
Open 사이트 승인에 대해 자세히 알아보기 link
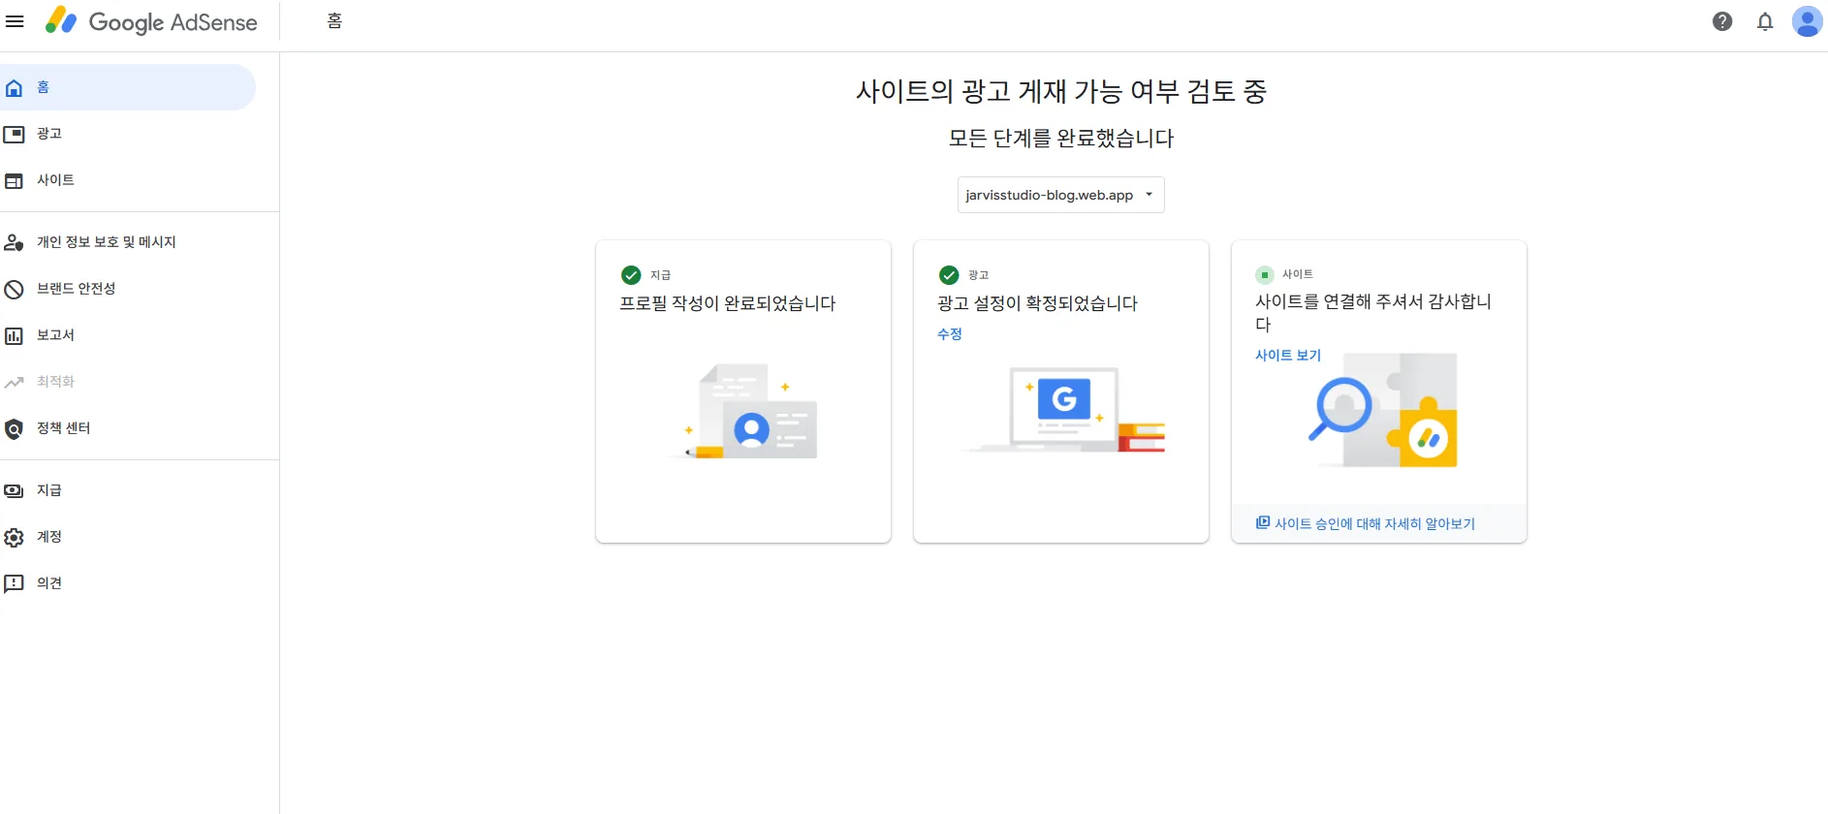pyautogui.click(x=1374, y=523)
